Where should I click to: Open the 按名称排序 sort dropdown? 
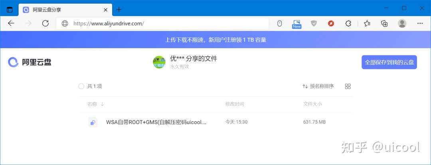coord(318,86)
